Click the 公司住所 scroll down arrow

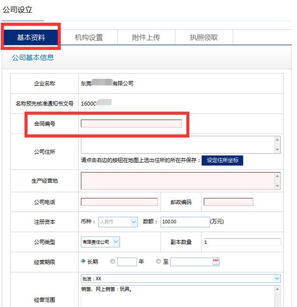(x=278, y=149)
